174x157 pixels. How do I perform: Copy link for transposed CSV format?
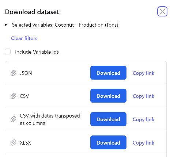pyautogui.click(x=143, y=119)
